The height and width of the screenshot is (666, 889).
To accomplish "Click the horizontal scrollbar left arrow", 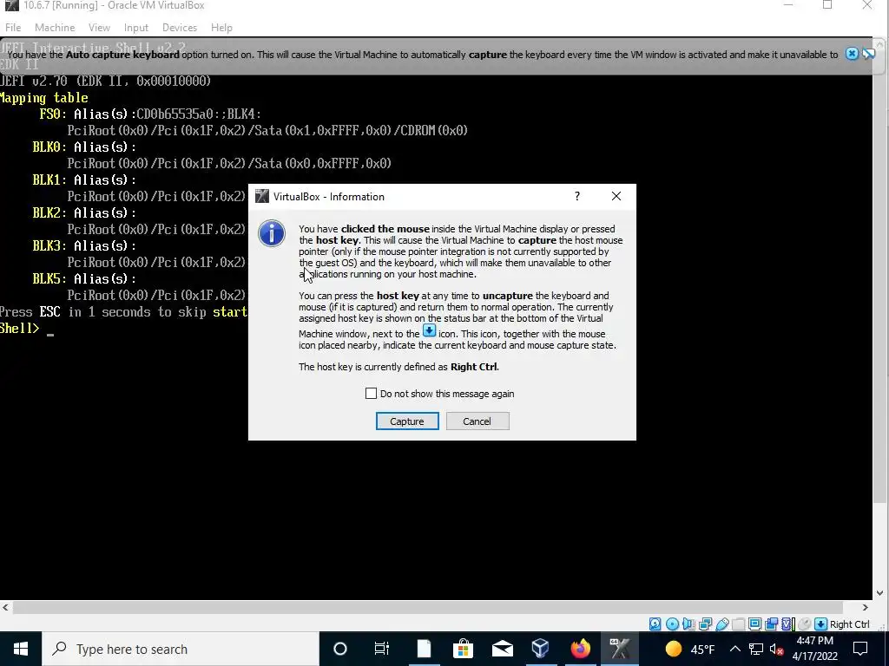I will click(5, 607).
